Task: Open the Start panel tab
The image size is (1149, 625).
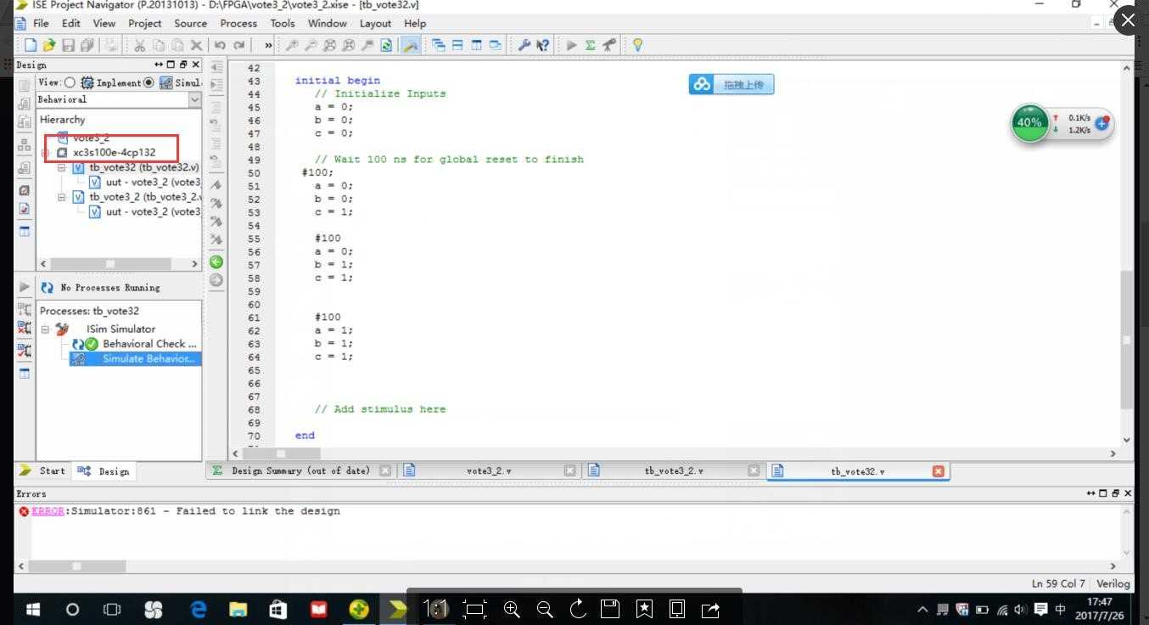Action: pyautogui.click(x=42, y=470)
